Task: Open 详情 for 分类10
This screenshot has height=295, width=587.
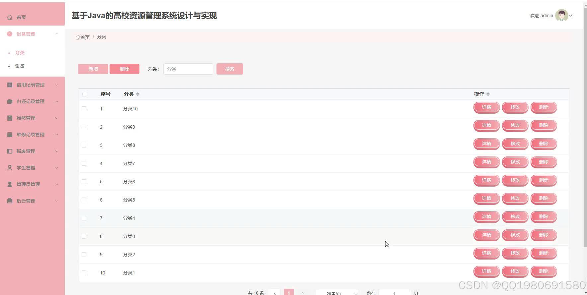Action: coord(487,107)
